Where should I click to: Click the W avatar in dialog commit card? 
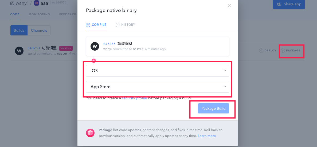coord(95,46)
